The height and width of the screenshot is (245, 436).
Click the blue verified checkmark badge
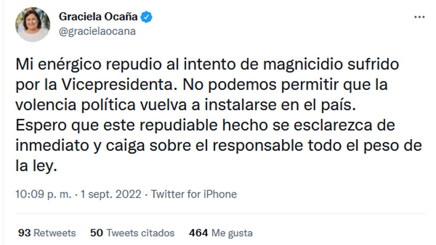pos(146,16)
